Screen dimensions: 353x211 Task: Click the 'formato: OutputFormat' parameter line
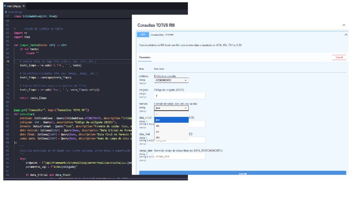[76, 126]
